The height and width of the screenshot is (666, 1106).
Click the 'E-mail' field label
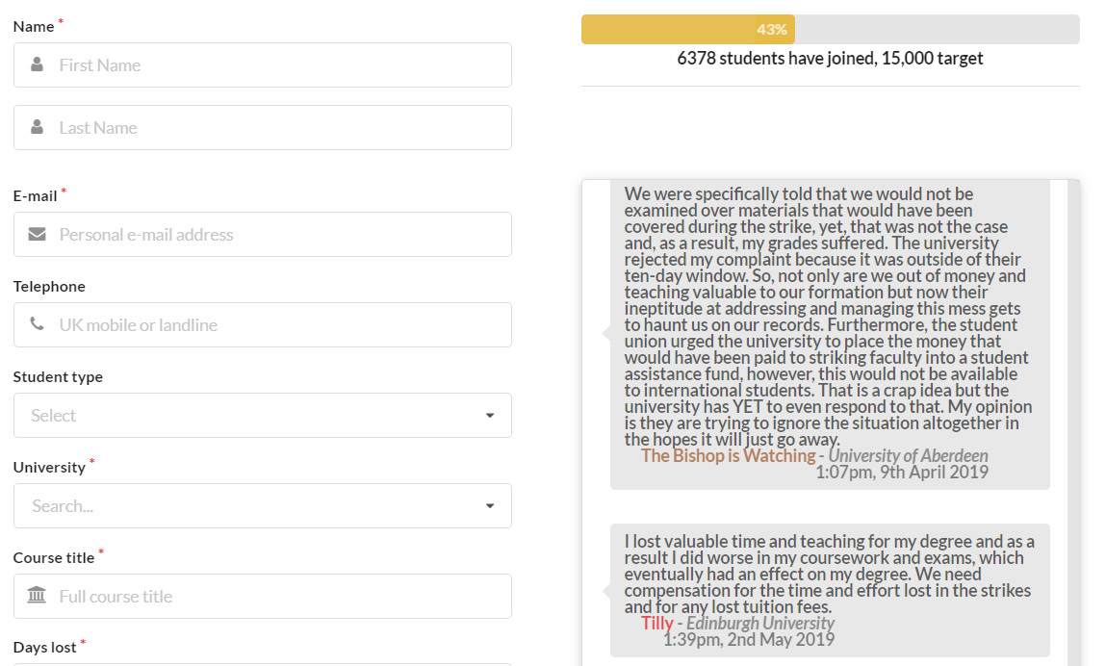pos(35,196)
